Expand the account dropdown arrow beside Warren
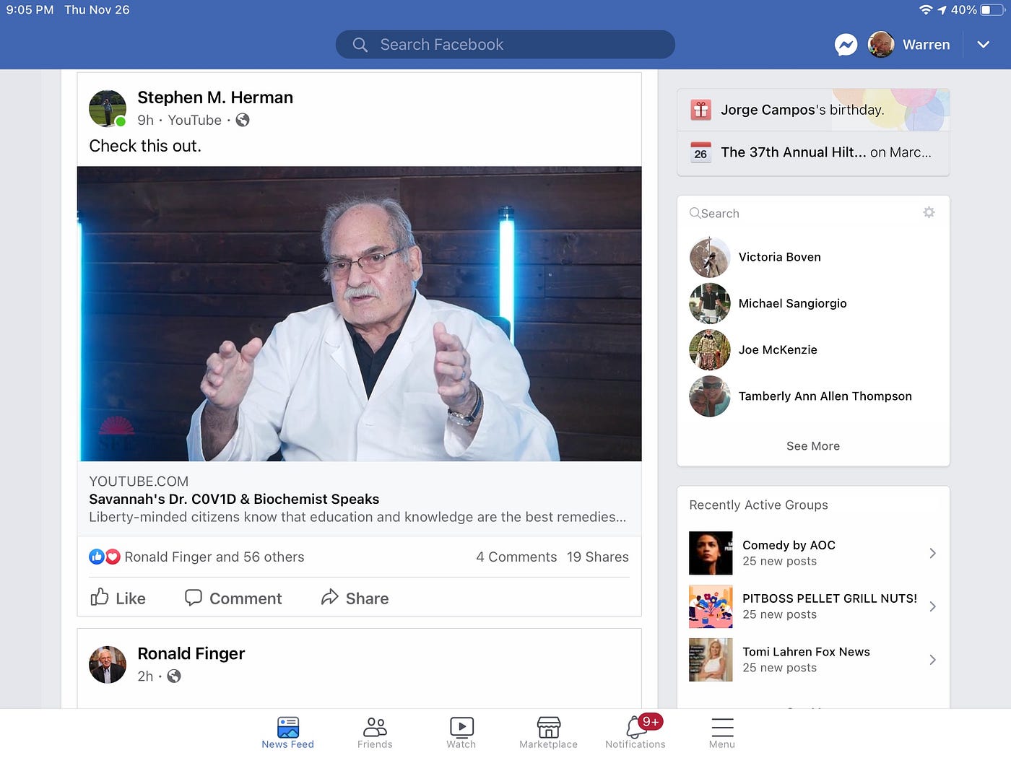 pos(983,45)
